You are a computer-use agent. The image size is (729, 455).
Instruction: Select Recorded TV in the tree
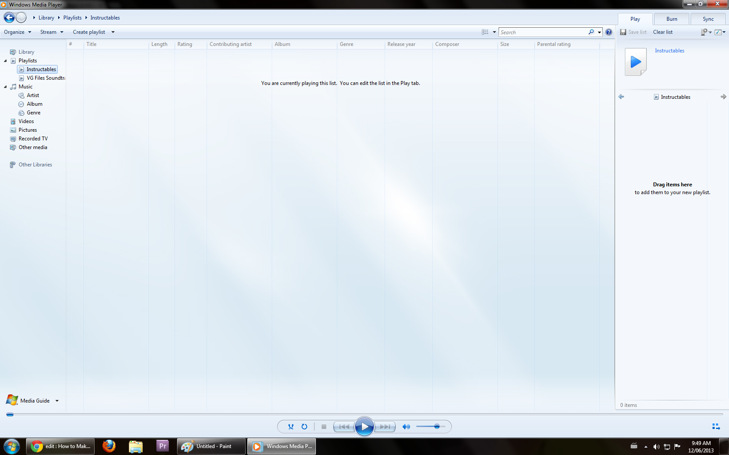[x=29, y=139]
